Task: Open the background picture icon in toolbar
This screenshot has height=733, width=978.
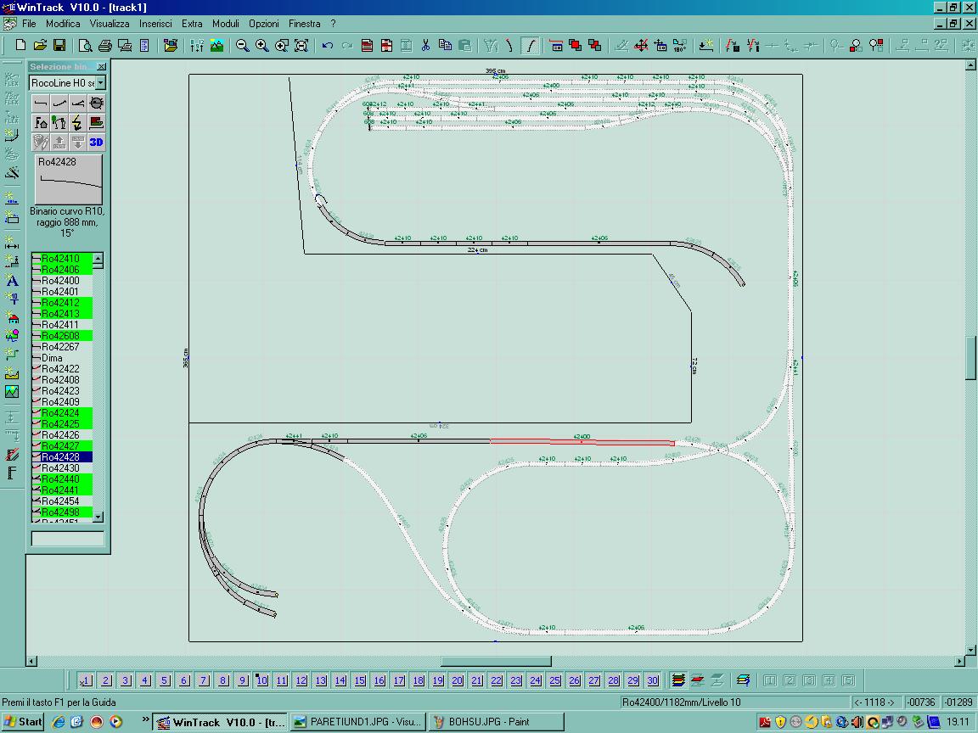Action: tap(216, 46)
